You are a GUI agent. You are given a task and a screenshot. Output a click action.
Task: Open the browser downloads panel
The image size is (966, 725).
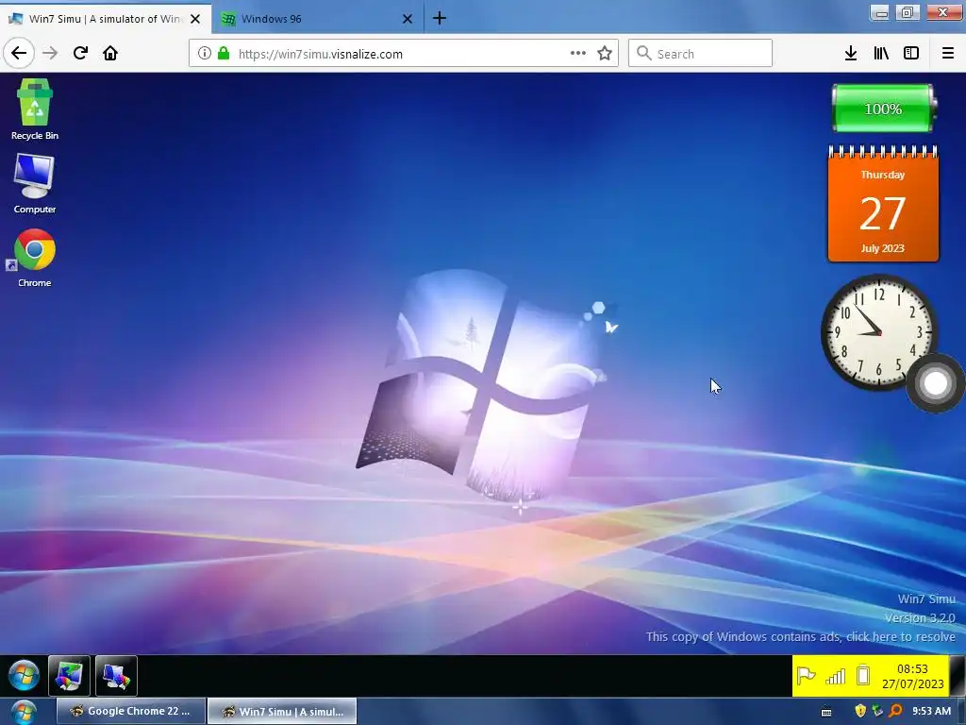coord(851,53)
